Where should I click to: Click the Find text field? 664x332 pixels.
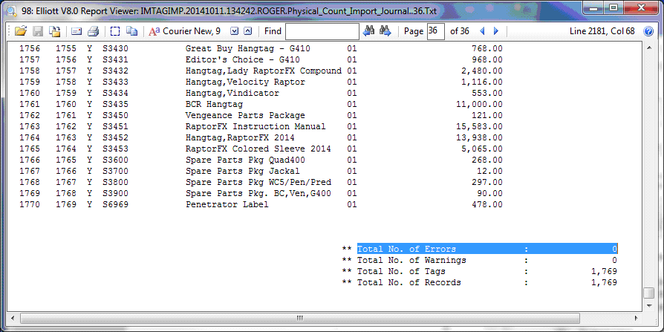pyautogui.click(x=322, y=31)
